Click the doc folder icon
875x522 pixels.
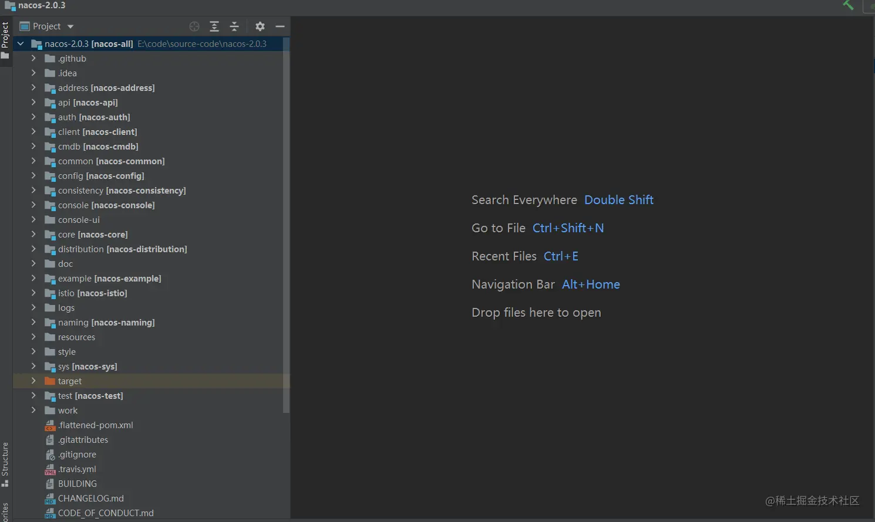coord(50,264)
